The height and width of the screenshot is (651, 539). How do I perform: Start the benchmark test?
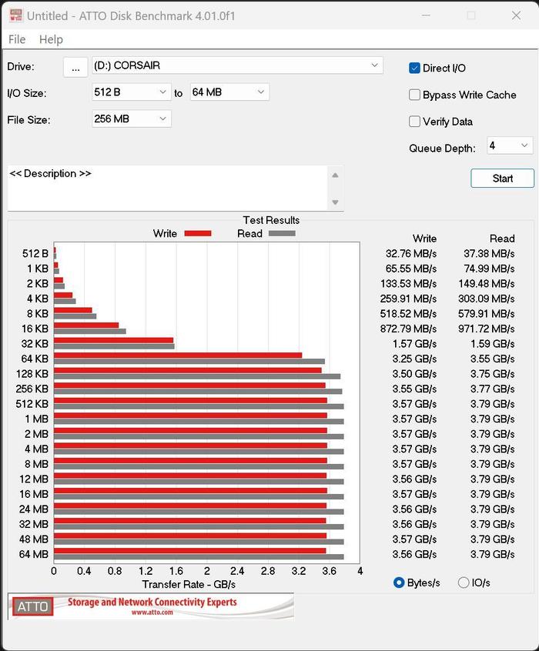pyautogui.click(x=503, y=178)
